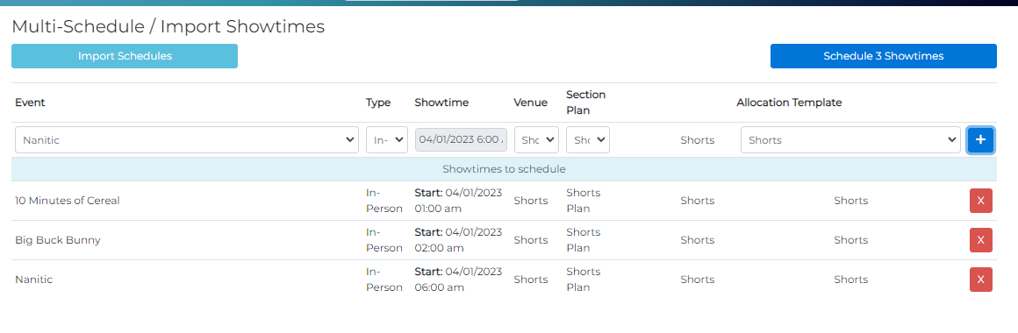1018x333 pixels.
Task: Click In-Person type in Big Buck Bunny row
Action: coord(384,240)
